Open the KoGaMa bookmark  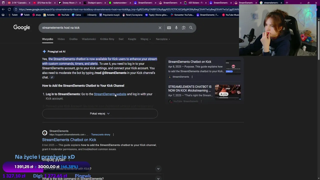[49, 15]
